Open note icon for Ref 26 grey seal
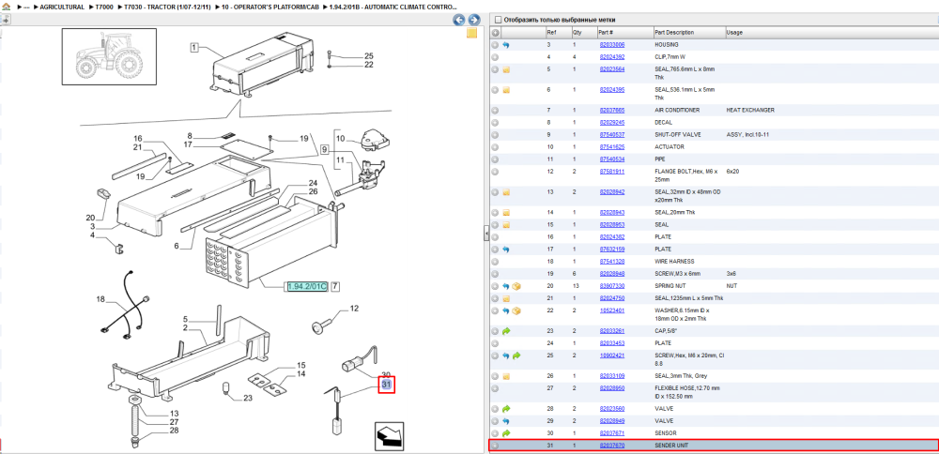The width and height of the screenshot is (939, 454). pyautogui.click(x=506, y=375)
